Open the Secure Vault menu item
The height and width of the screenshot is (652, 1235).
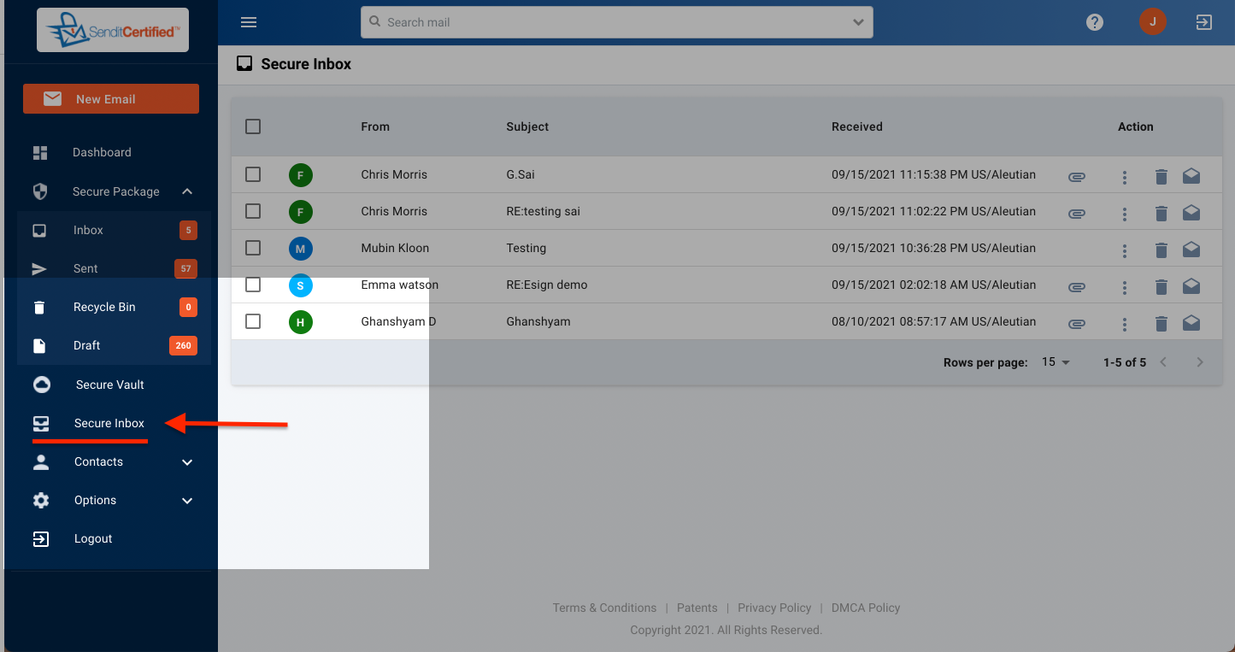coord(109,385)
